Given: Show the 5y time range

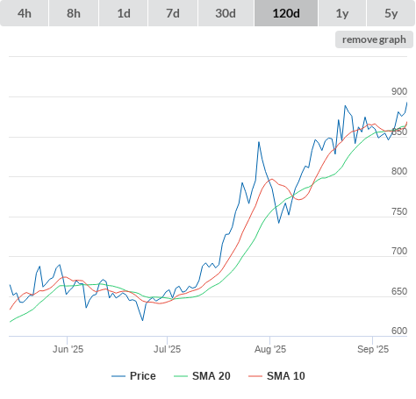Looking at the screenshot, I should tap(391, 13).
